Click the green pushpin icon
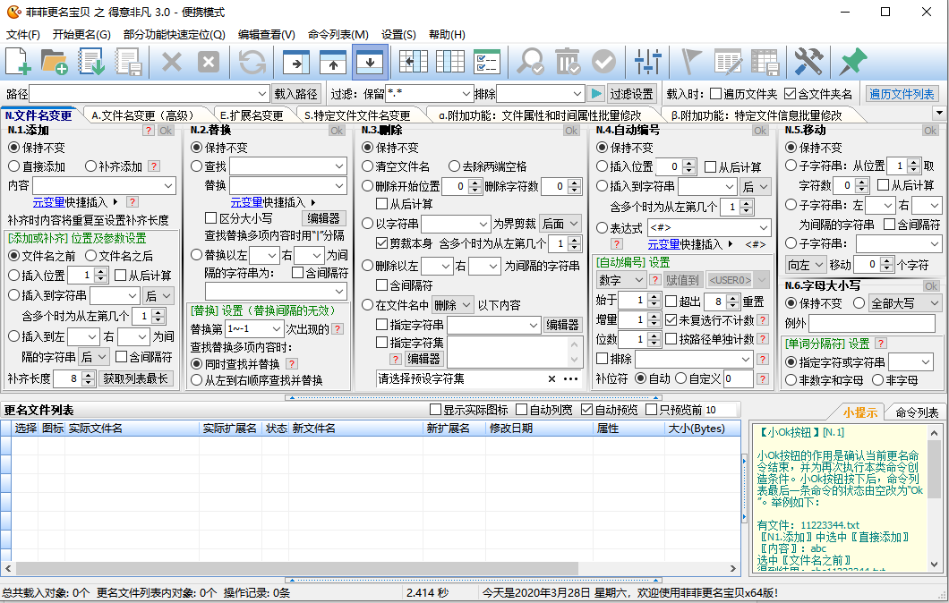Image resolution: width=949 pixels, height=603 pixels. (x=853, y=62)
